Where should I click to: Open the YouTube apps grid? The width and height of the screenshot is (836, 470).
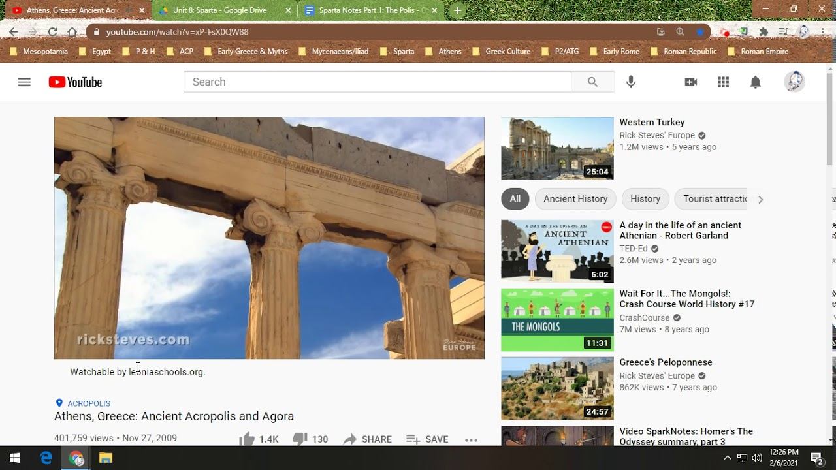point(723,82)
